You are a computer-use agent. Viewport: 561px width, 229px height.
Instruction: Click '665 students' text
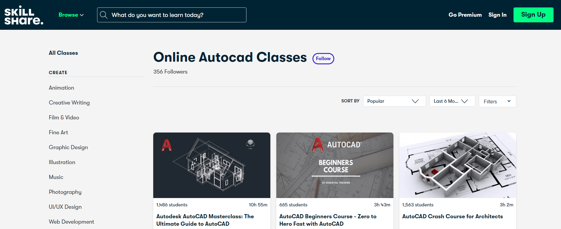pos(293,205)
